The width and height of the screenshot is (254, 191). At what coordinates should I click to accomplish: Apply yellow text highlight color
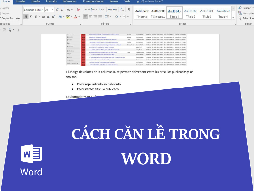(x=68, y=17)
